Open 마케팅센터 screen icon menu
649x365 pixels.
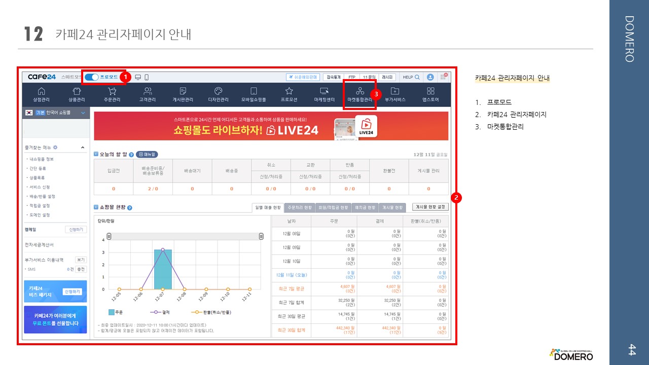point(324,95)
